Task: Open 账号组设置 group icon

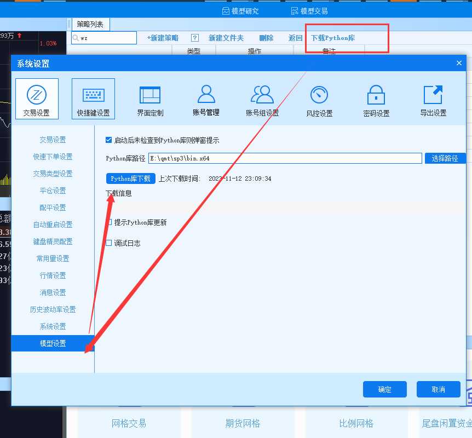Action: click(262, 101)
